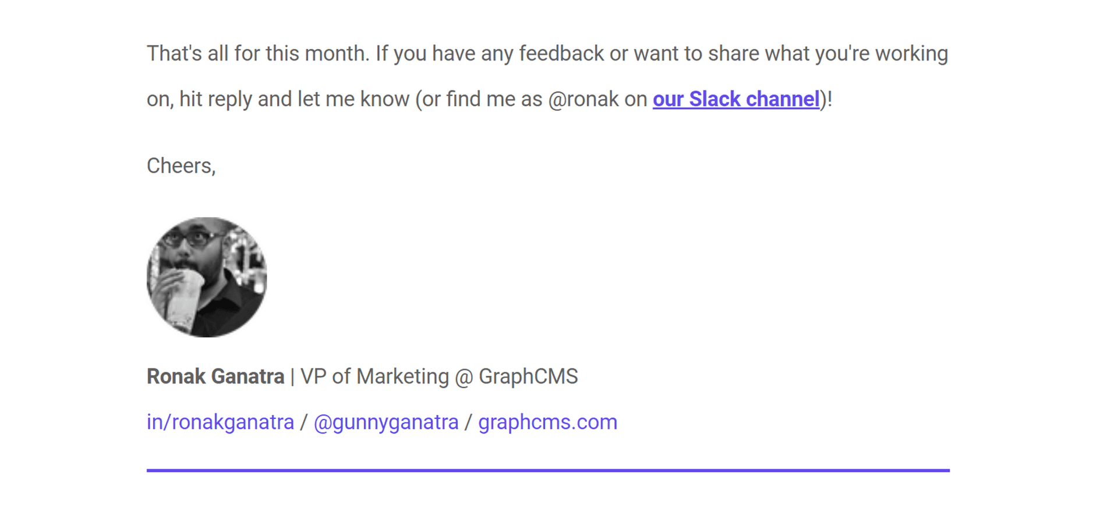Click 'GraphCMS' company name in the signature
The width and height of the screenshot is (1118, 515).
click(528, 377)
